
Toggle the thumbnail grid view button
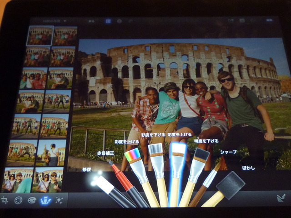(108, 21)
